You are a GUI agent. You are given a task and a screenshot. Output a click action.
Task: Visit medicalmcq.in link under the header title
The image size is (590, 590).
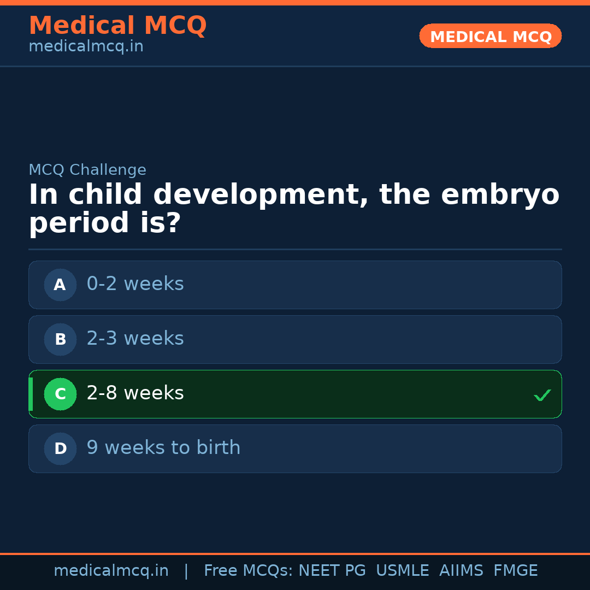pyautogui.click(x=86, y=46)
